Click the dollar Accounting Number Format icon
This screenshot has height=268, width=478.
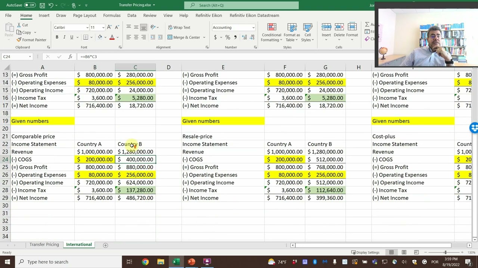coord(215,37)
